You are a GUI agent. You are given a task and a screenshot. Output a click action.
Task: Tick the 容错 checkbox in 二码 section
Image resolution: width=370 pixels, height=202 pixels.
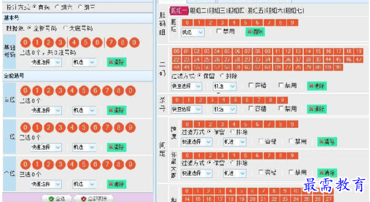[251, 85]
